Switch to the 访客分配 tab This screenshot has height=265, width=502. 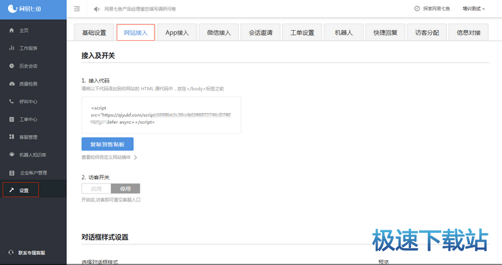pyautogui.click(x=427, y=32)
